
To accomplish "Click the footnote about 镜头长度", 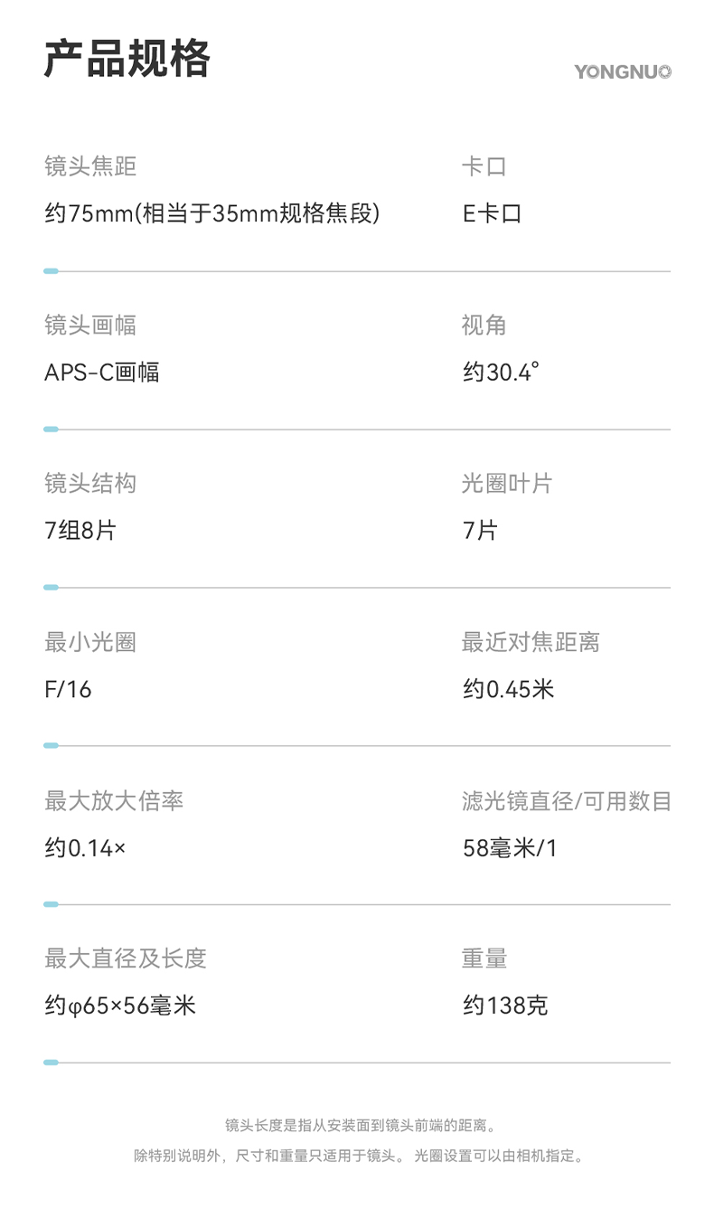I will [x=362, y=1126].
